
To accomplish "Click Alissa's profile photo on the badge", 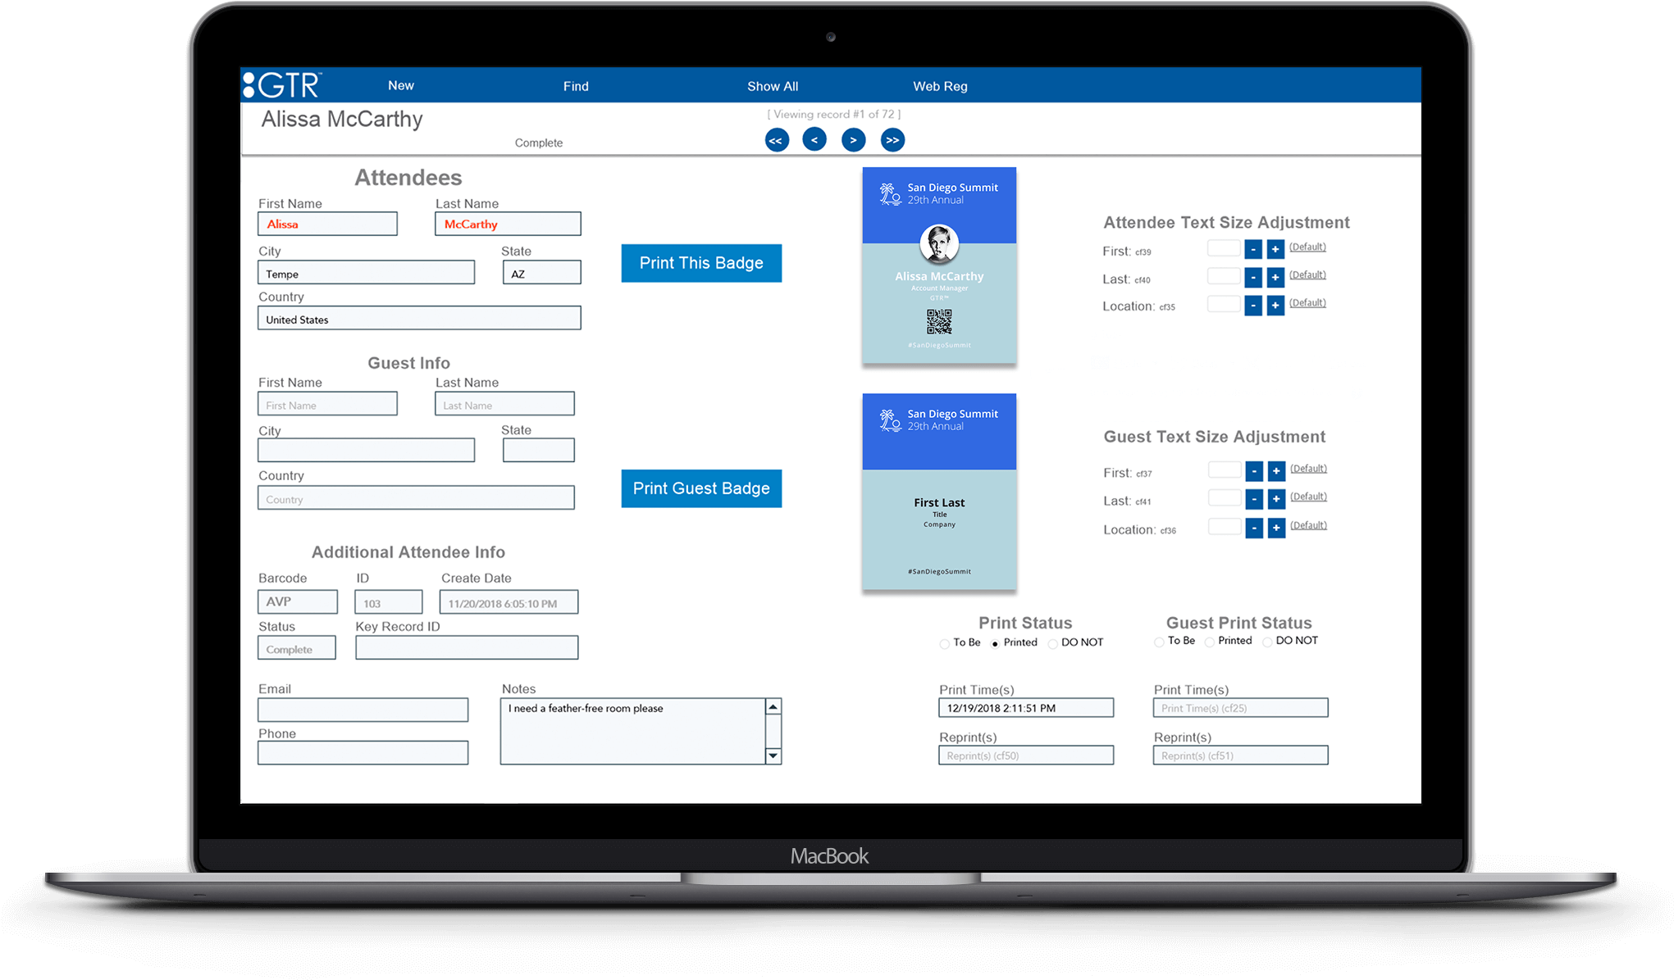I will tap(938, 243).
